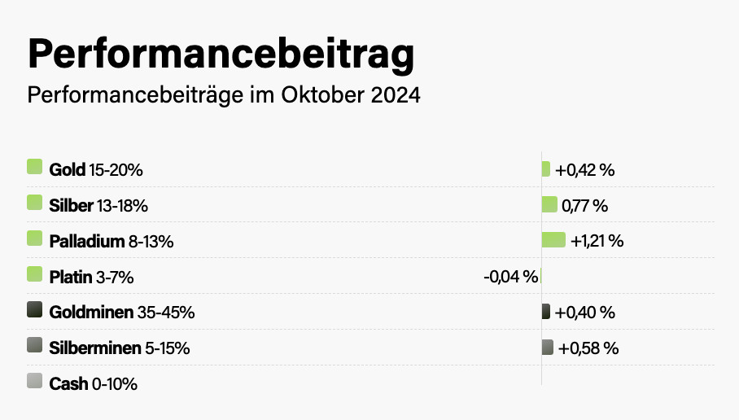
Task: Click the Performancebeiträge im Oktober 2024 subtitle
Action: pyautogui.click(x=224, y=95)
